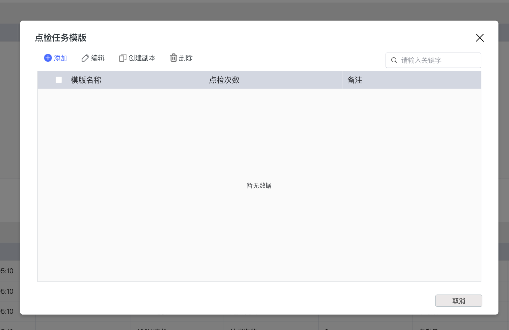Screen dimensions: 509x330
Task: Click the trash can icon for 删除
Action: pos(173,58)
